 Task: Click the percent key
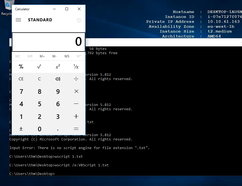pyautogui.click(x=21, y=67)
